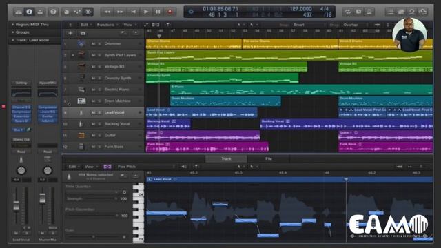This screenshot has height=248, width=441.
Task: Open the audio editor Edit menu
Action: point(74,167)
